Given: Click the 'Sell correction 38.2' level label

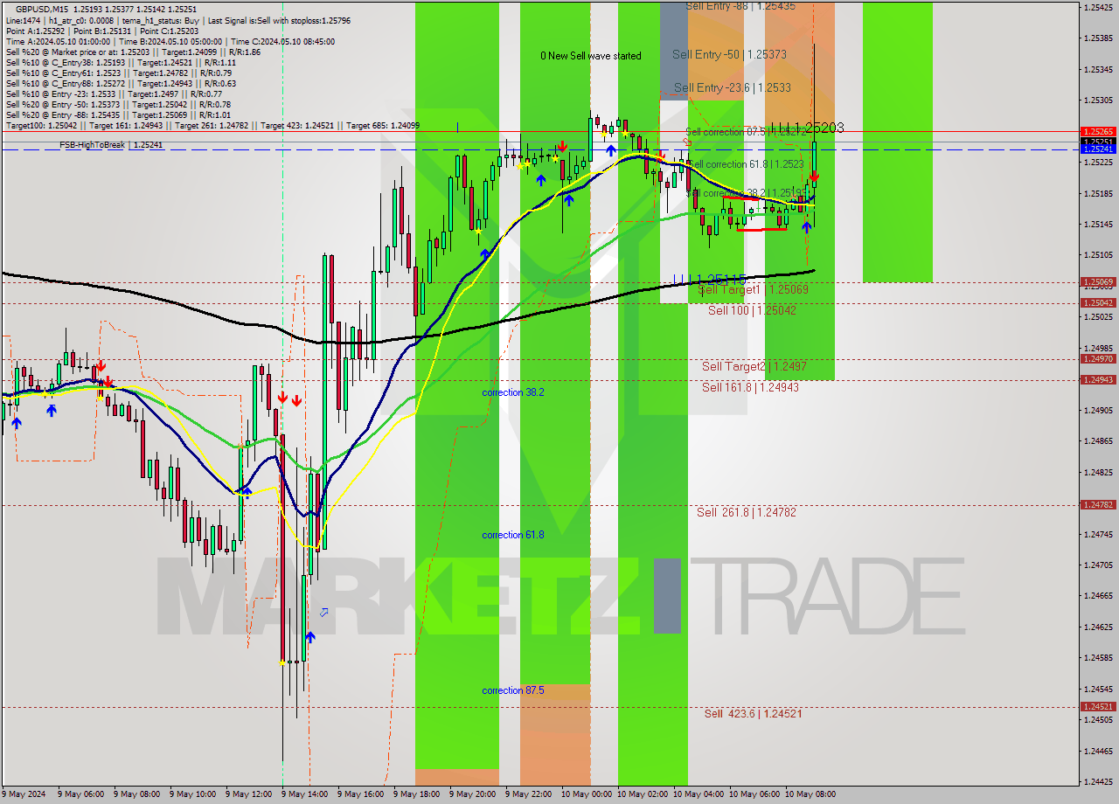Looking at the screenshot, I should [x=747, y=193].
